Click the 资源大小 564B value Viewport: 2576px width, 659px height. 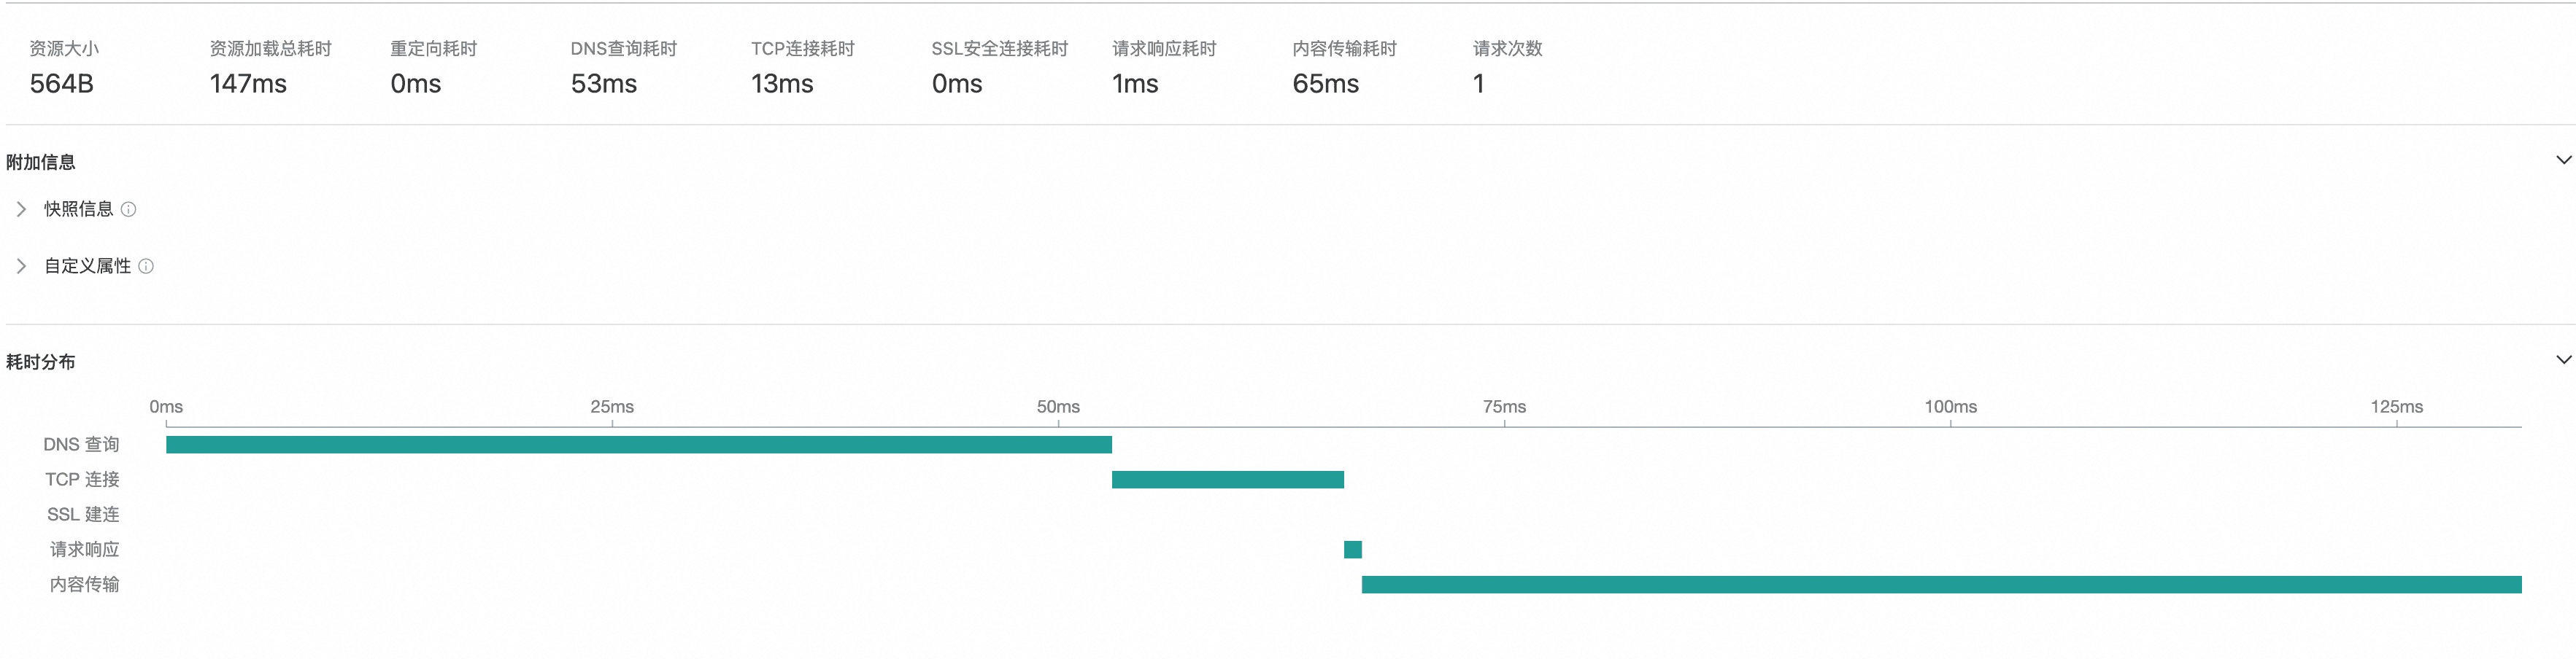coord(61,84)
